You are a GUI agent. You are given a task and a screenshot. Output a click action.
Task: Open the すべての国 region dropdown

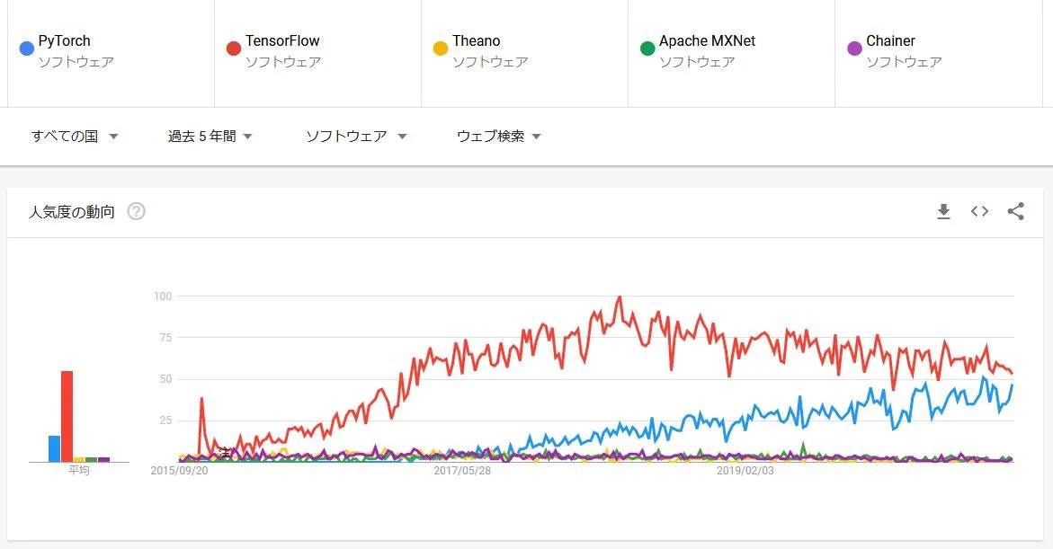[x=74, y=137]
